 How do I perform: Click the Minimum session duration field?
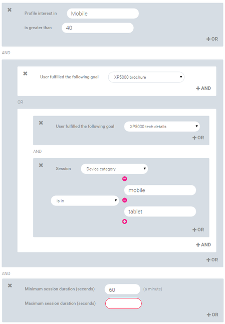pyautogui.click(x=122, y=289)
